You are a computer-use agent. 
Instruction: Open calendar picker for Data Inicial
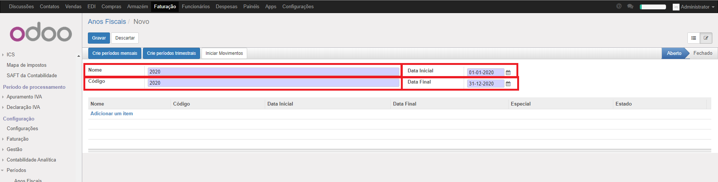(x=508, y=73)
